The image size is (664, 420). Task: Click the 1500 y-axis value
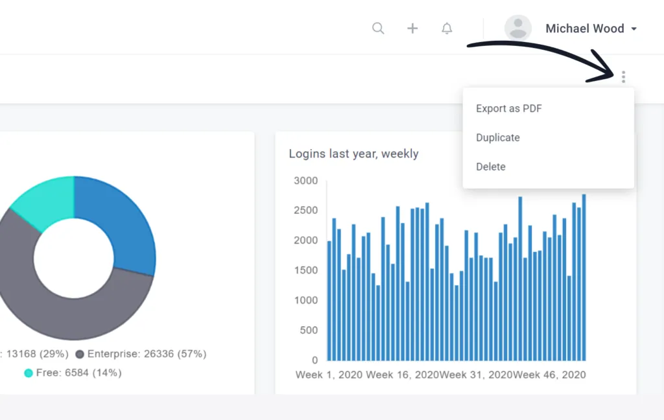click(306, 270)
